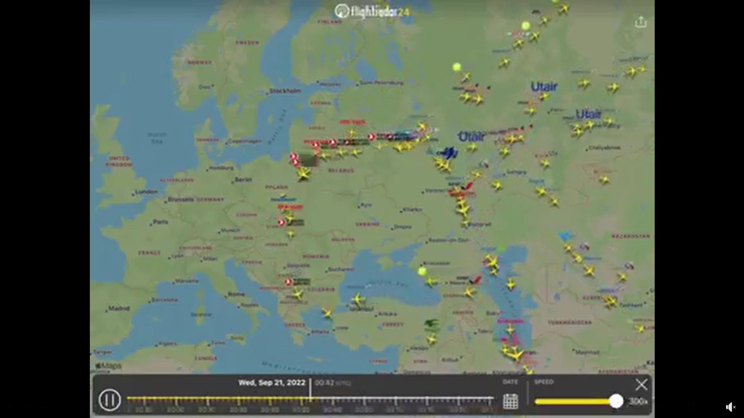Viewport: 744px width, 418px height.
Task: Click the Paris city label
Action: pyautogui.click(x=160, y=222)
